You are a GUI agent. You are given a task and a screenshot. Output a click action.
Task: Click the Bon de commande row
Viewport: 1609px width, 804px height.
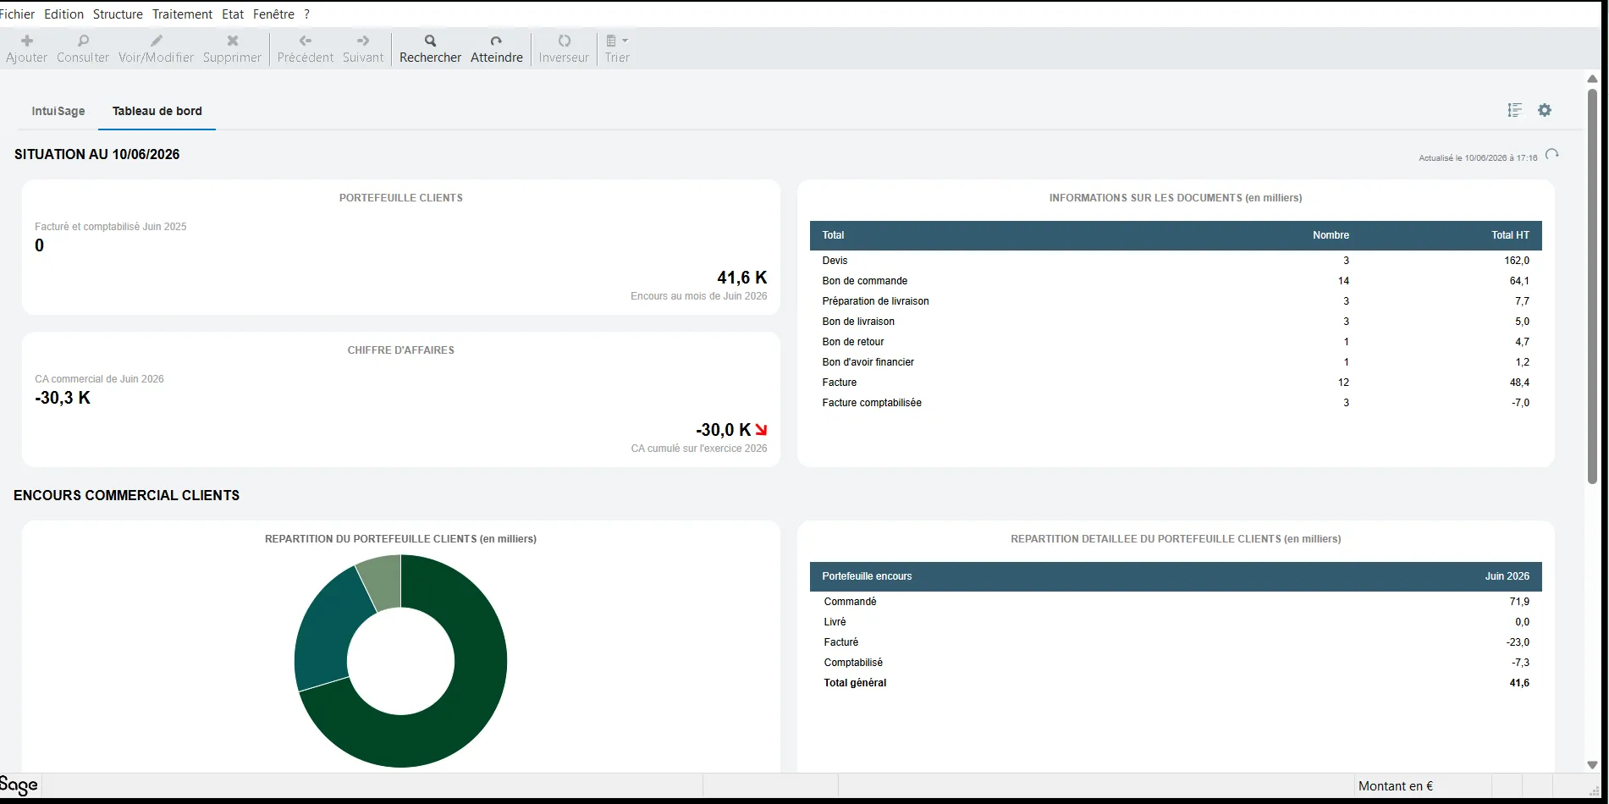[x=1176, y=281]
